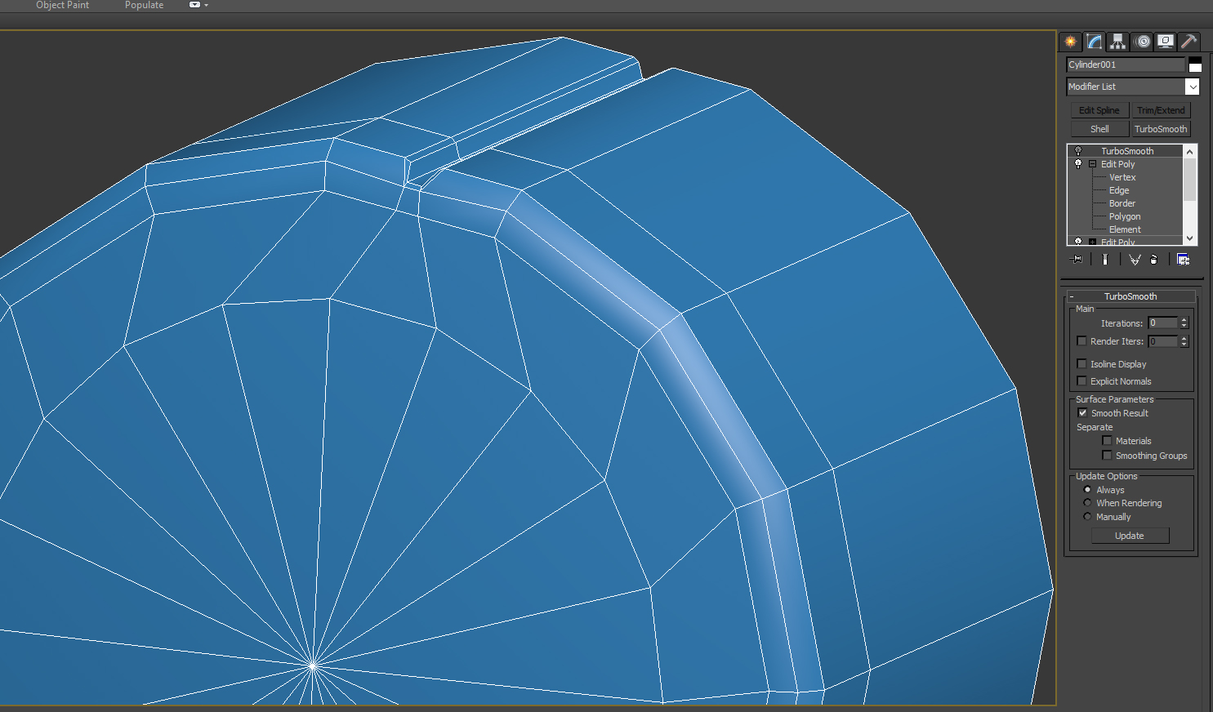Open the Modifier List dropdown
The height and width of the screenshot is (712, 1213).
1193,87
